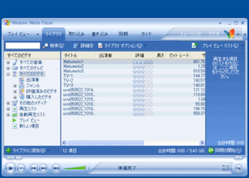Open the ガイド tab
The width and height of the screenshot is (249, 178).
coord(146,34)
